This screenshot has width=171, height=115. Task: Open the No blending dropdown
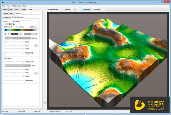pyautogui.click(x=18, y=38)
